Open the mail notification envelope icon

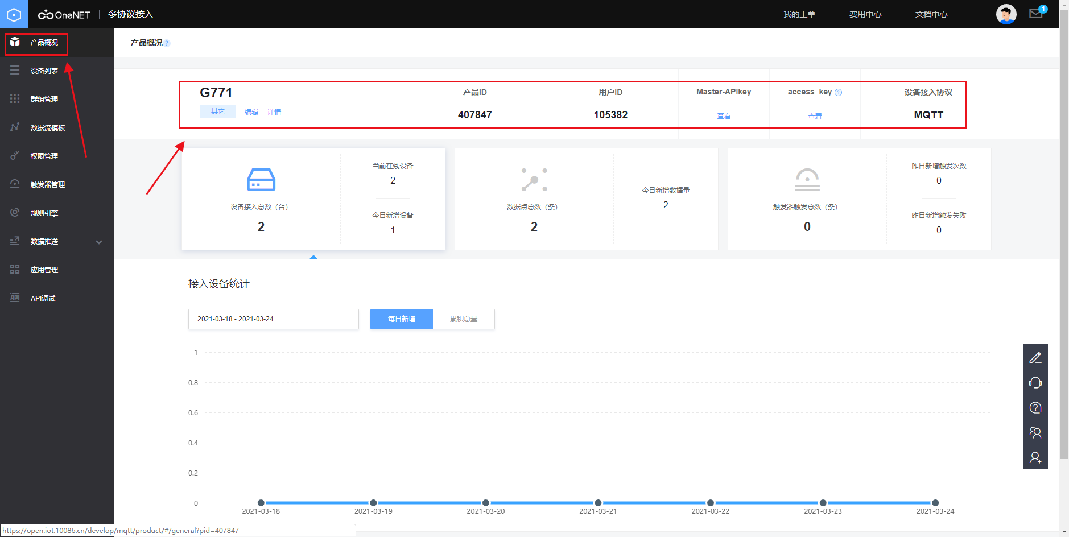(x=1035, y=14)
